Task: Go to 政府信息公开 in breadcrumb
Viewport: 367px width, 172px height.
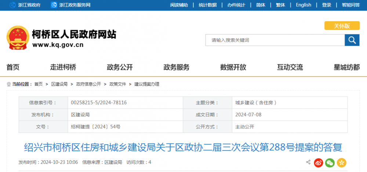Action: pyautogui.click(x=88, y=84)
